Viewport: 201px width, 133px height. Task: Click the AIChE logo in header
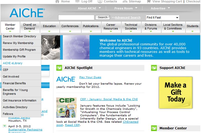(x=28, y=13)
